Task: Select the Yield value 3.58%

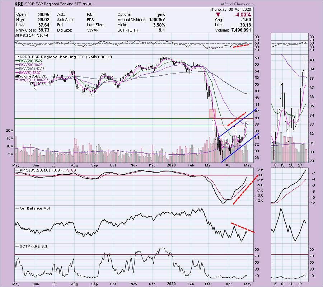Action: tap(159, 25)
